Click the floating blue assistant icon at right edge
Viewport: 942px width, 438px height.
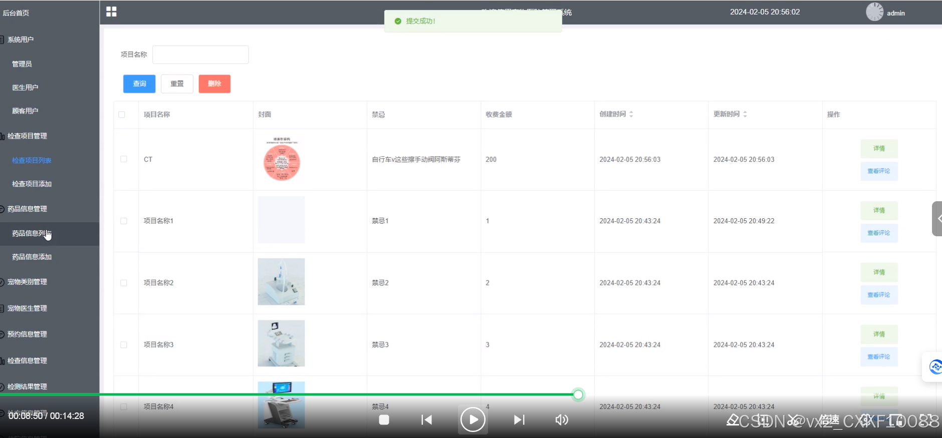935,367
